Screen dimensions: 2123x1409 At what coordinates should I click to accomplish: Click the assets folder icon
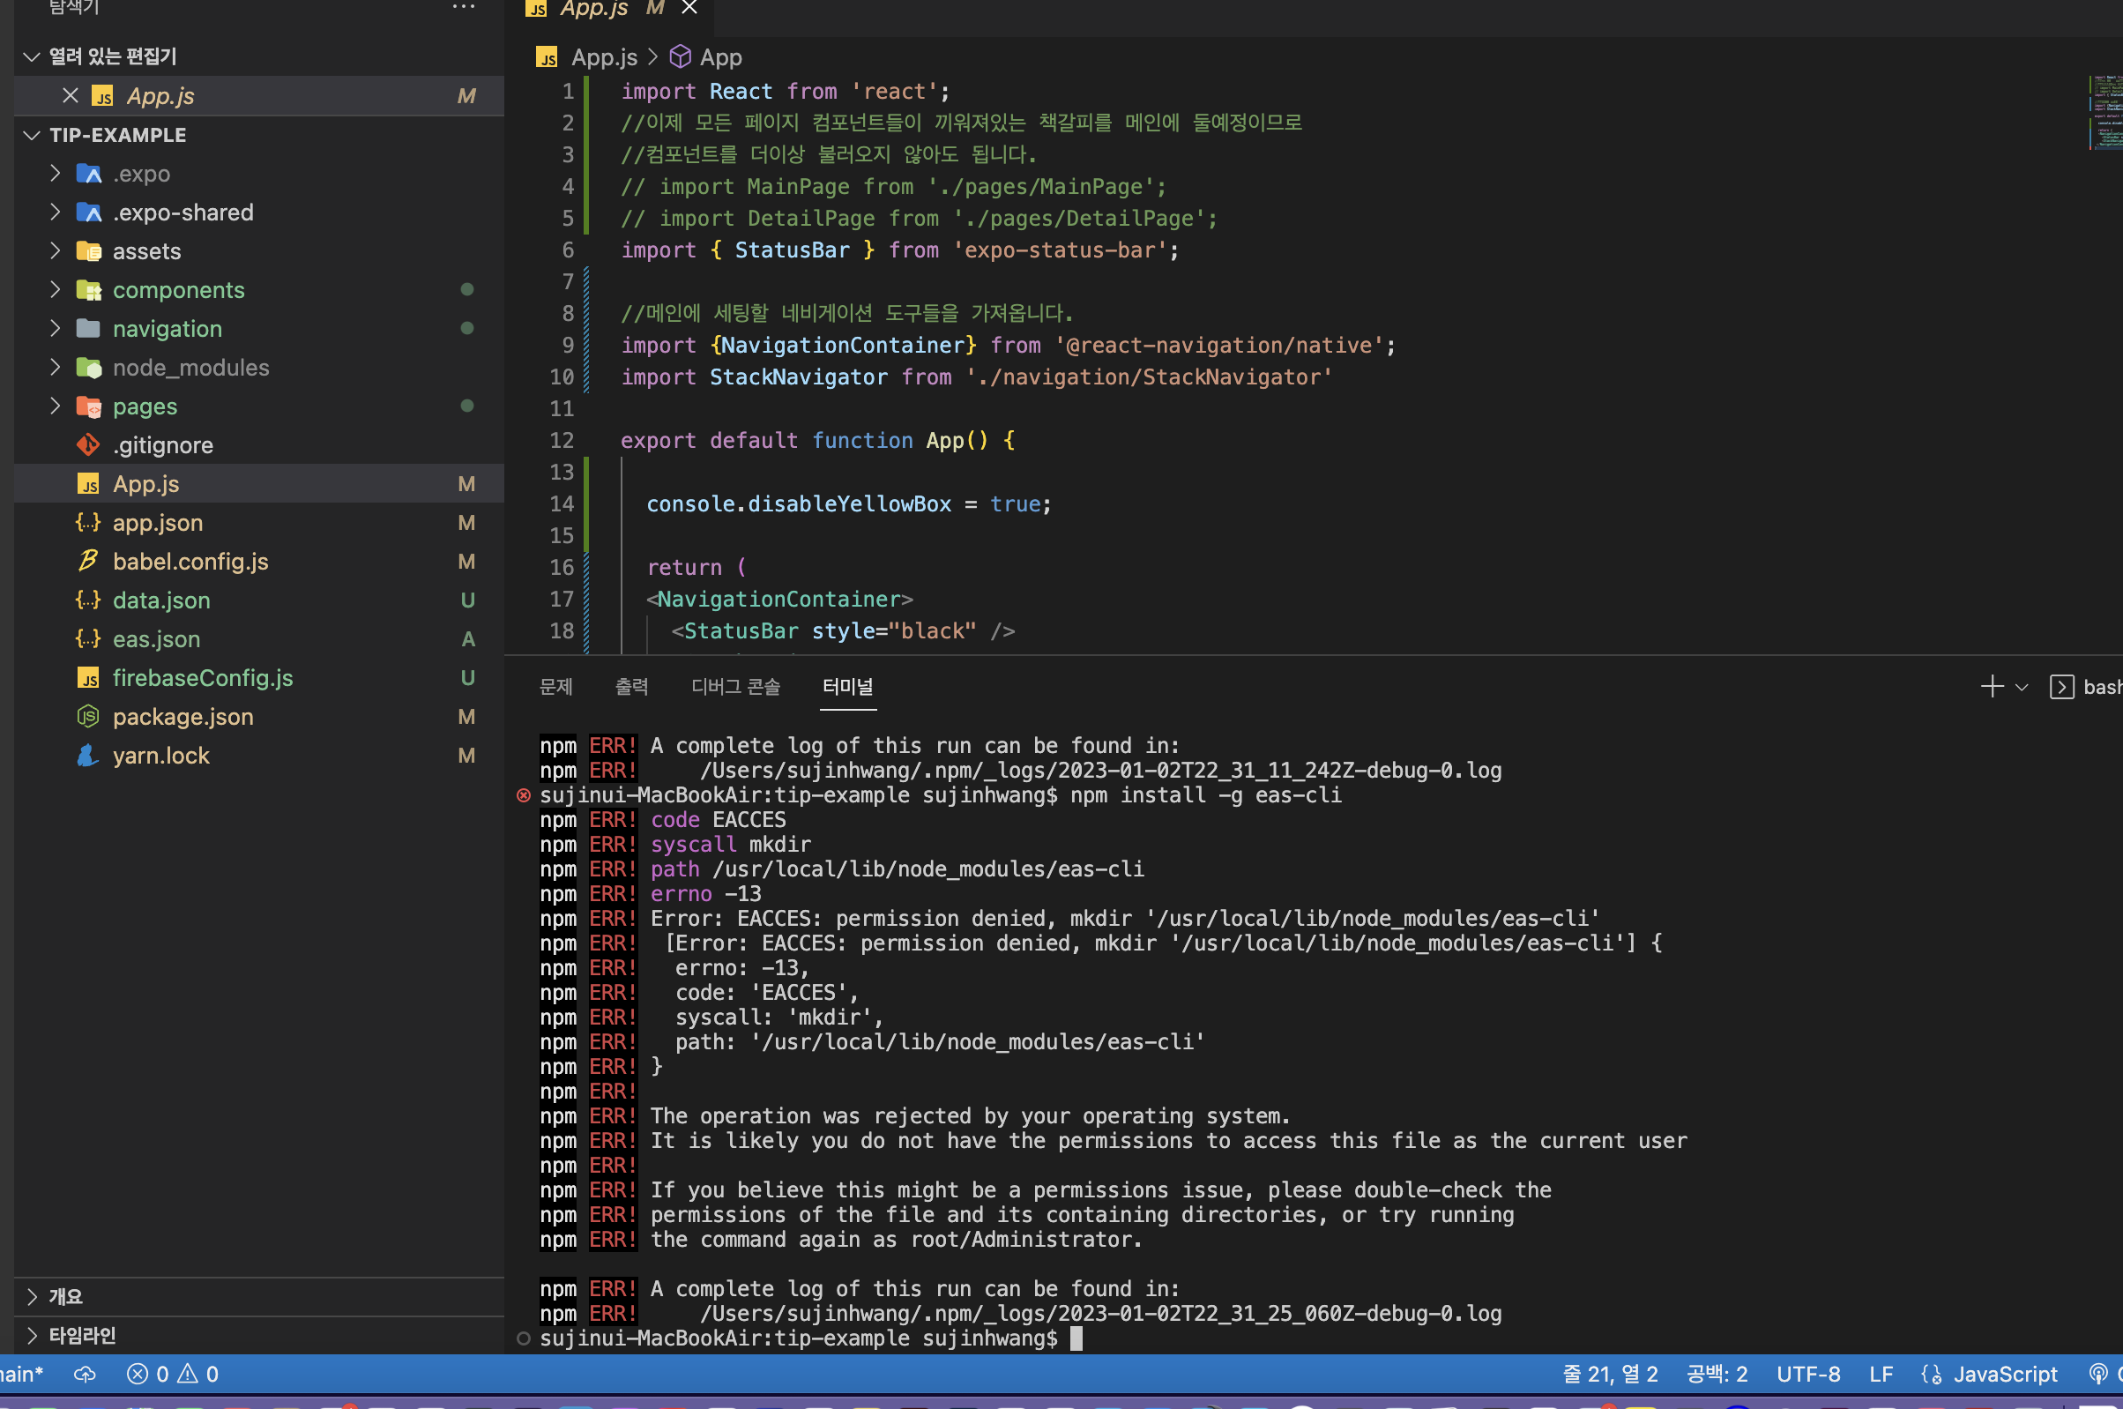tap(89, 250)
